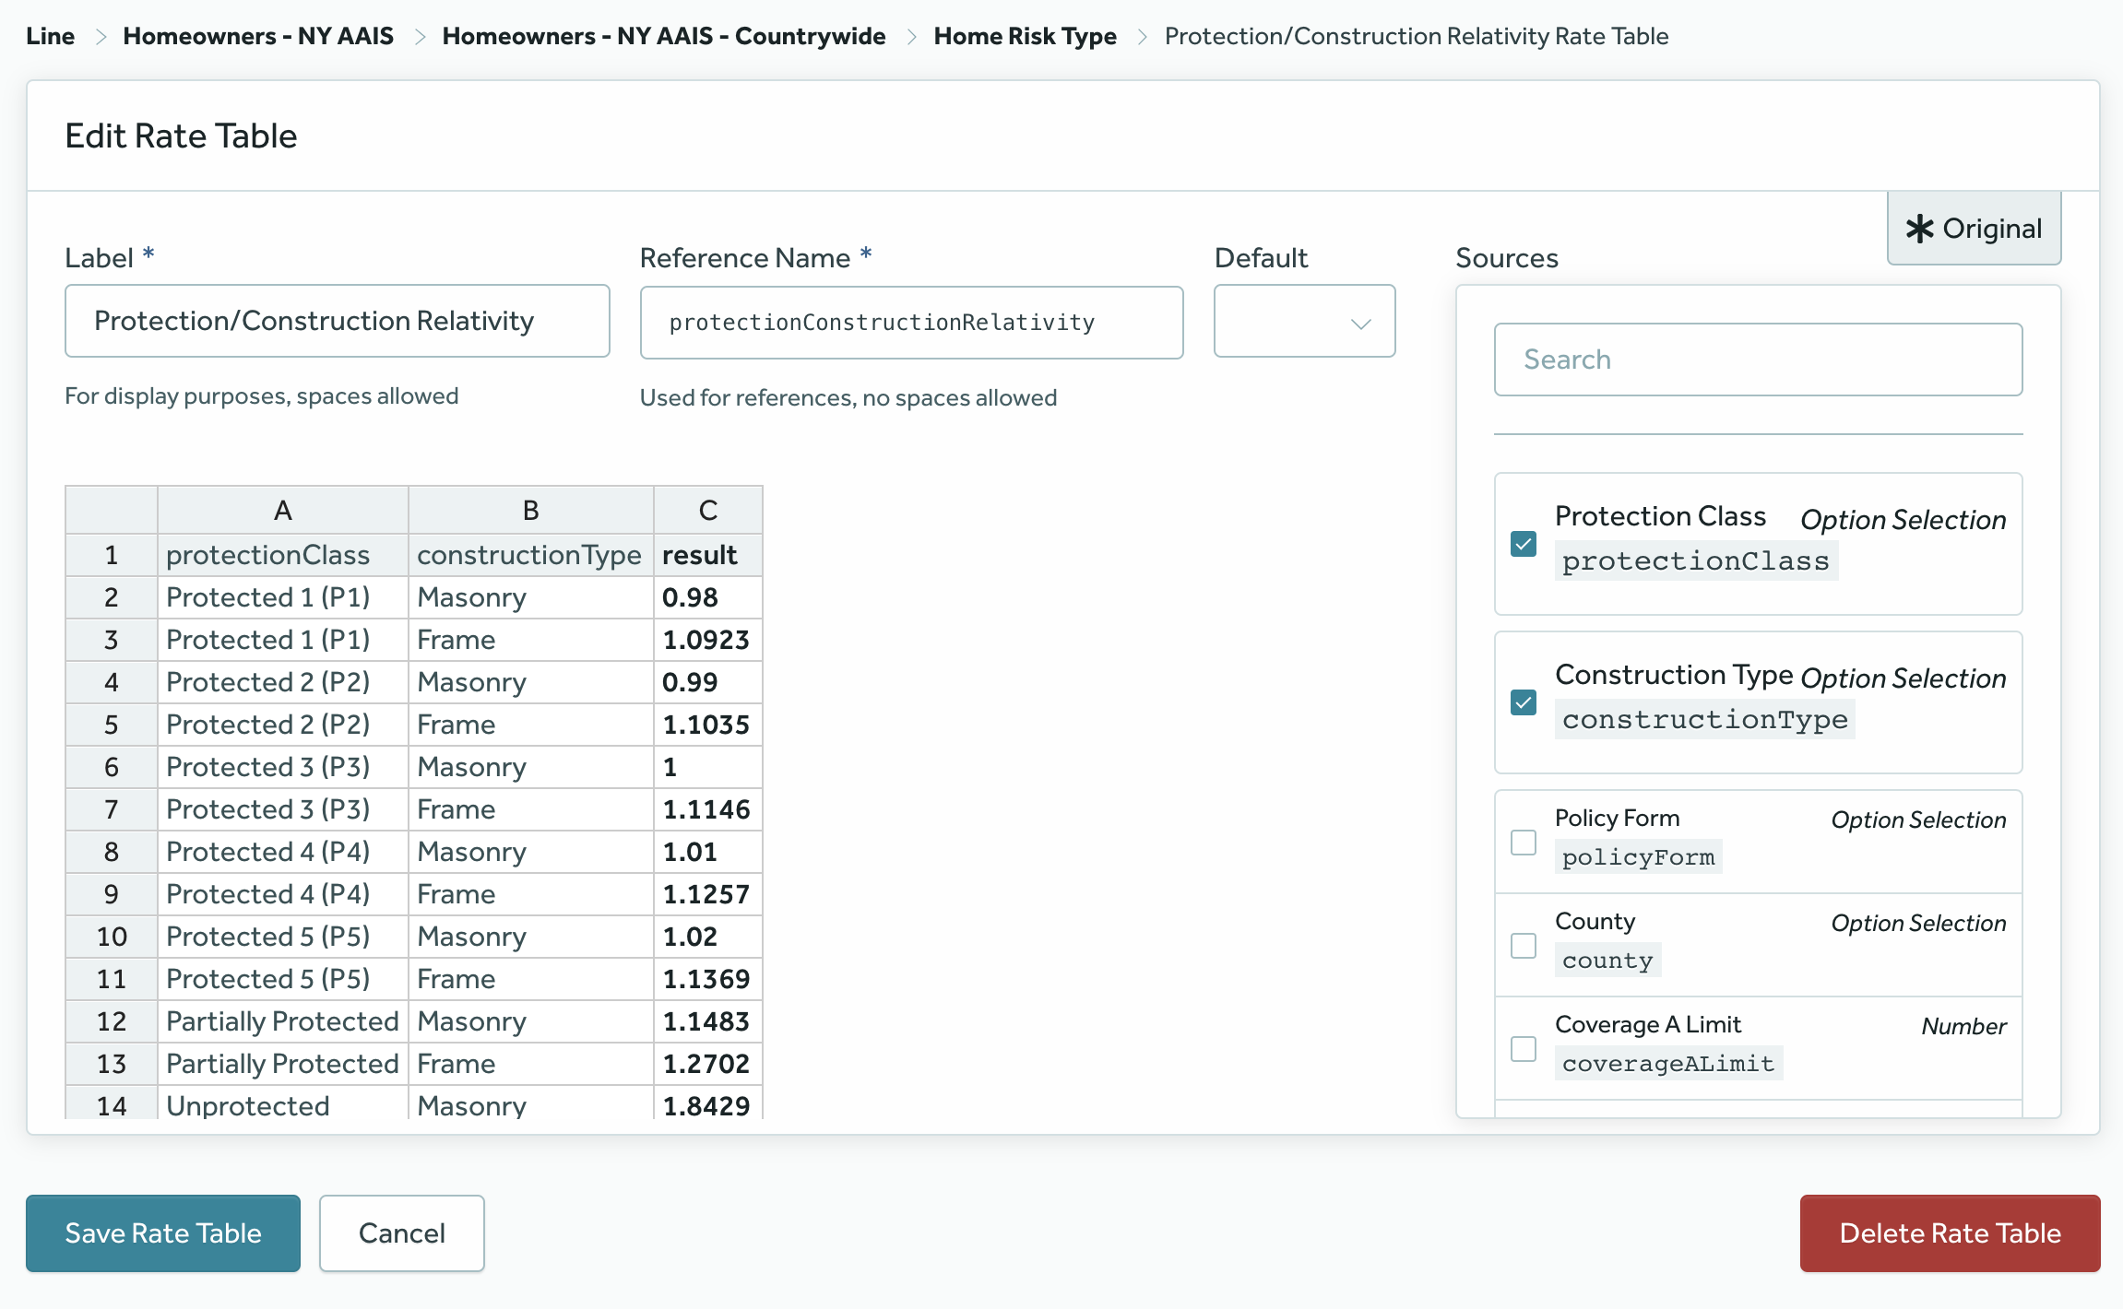The image size is (2123, 1309).
Task: Select cell with value 1.1369
Action: click(x=708, y=979)
